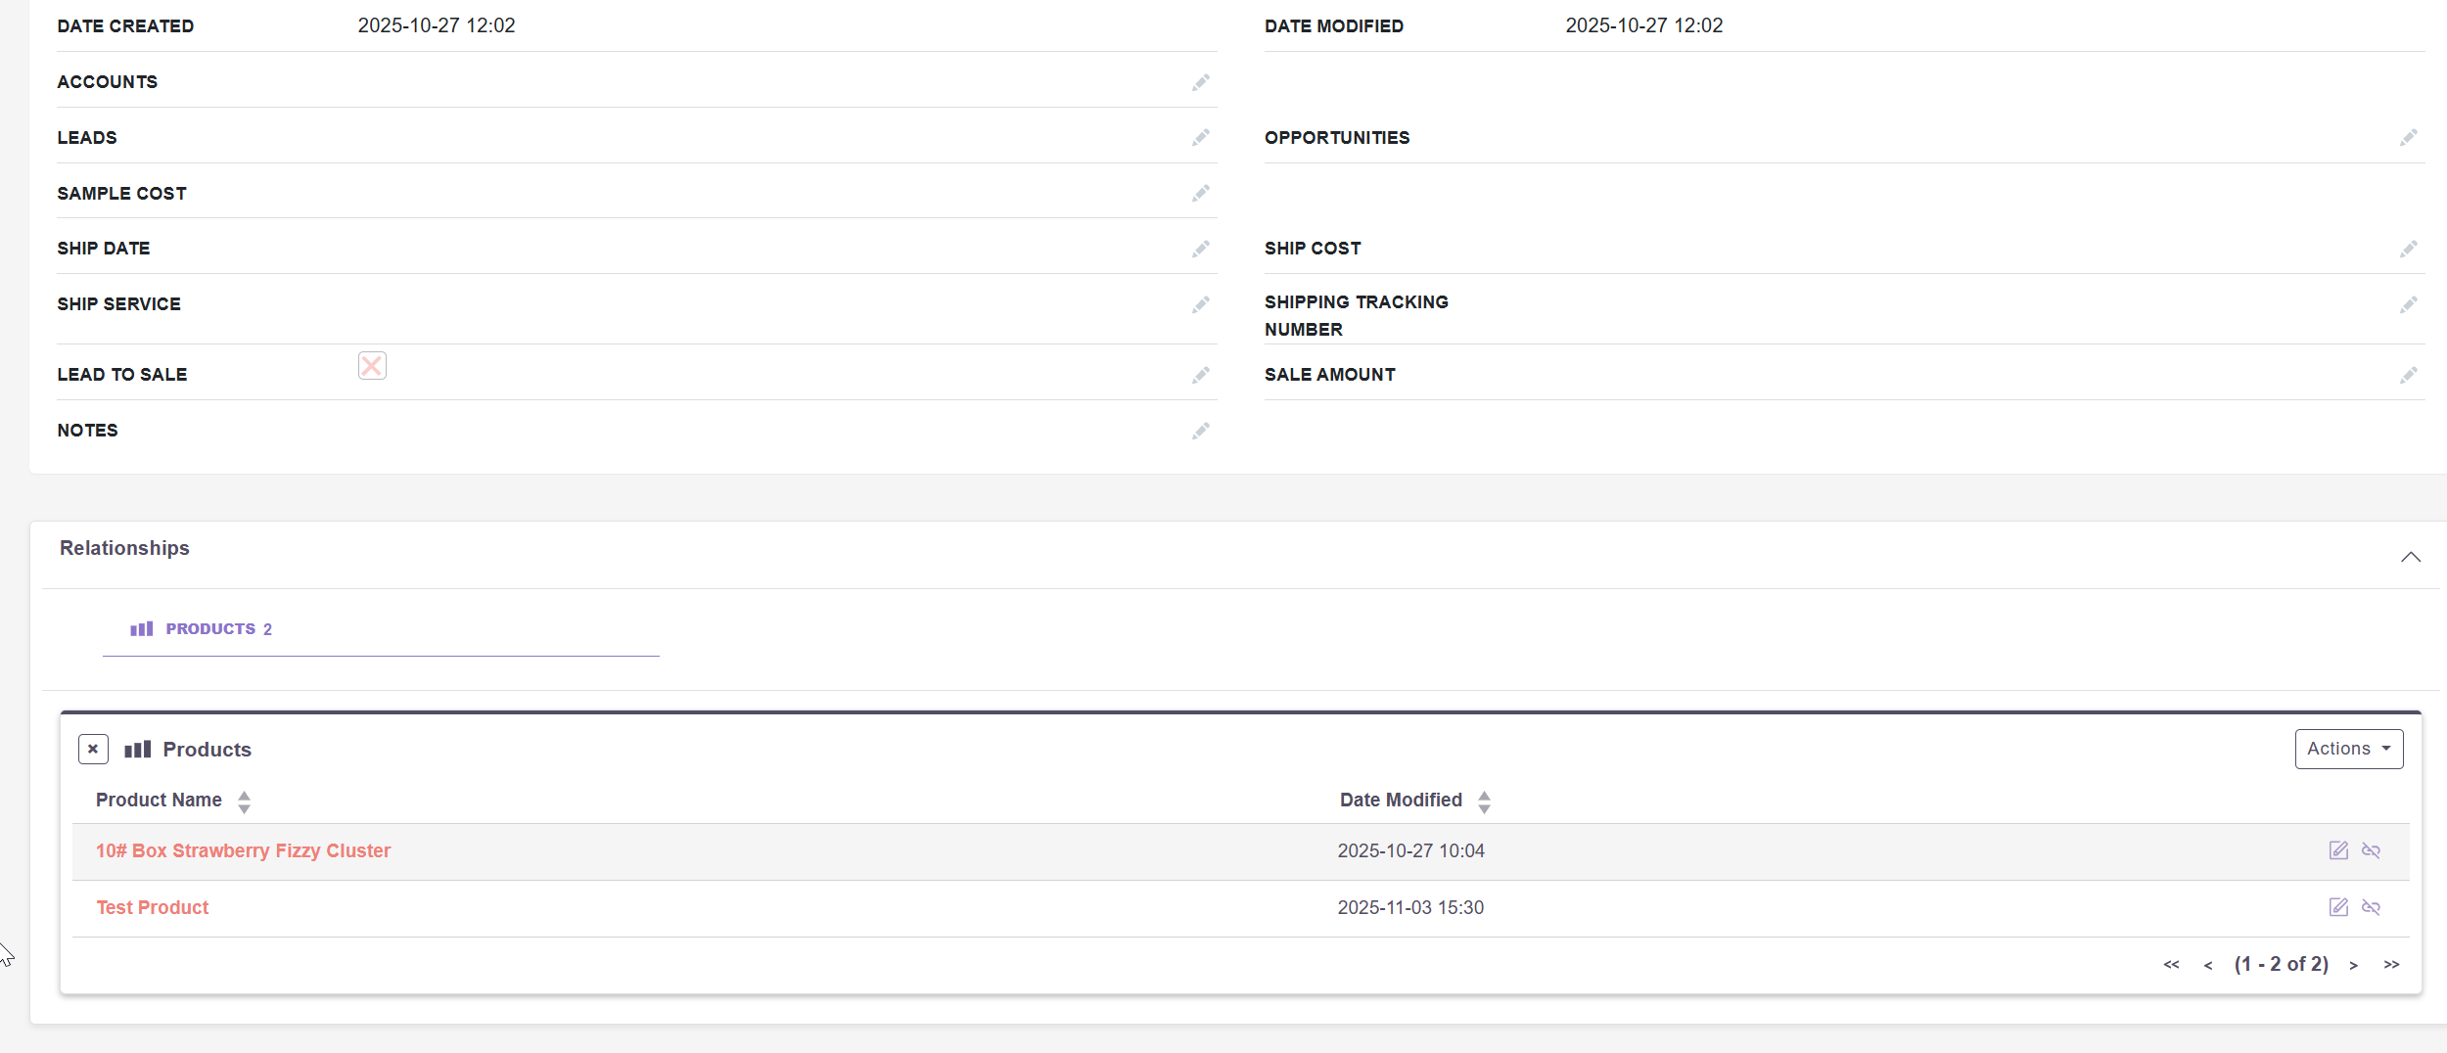Viewport: 2447px width, 1053px height.
Task: Sort by Date Modified column arrows
Action: pos(1484,801)
